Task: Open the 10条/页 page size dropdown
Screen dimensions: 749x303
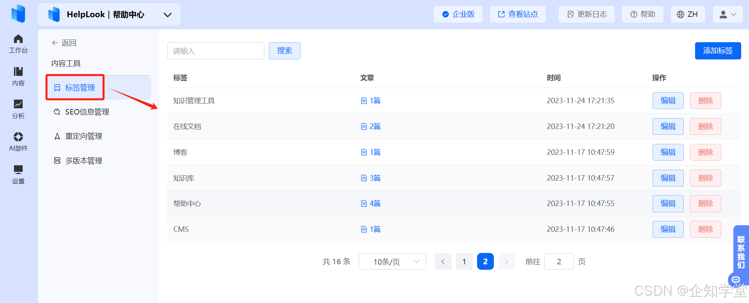Action: [392, 262]
